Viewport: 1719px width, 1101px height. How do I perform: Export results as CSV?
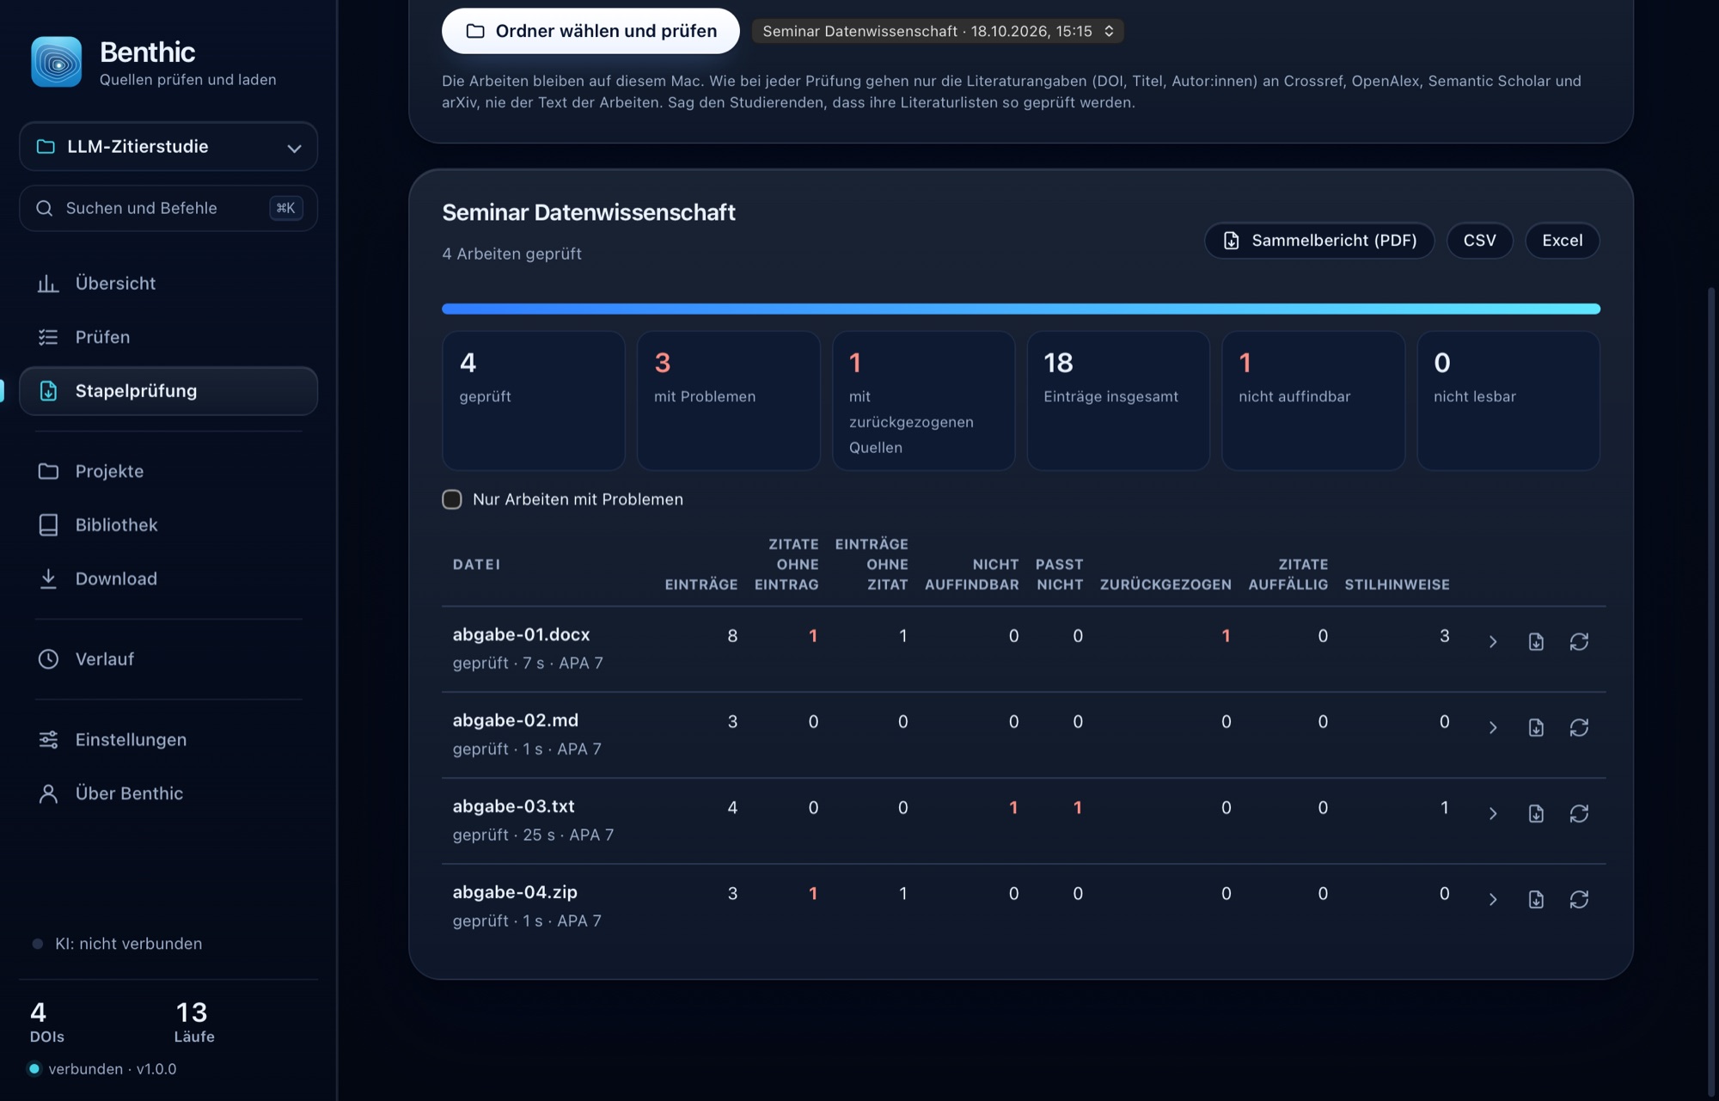pos(1479,240)
